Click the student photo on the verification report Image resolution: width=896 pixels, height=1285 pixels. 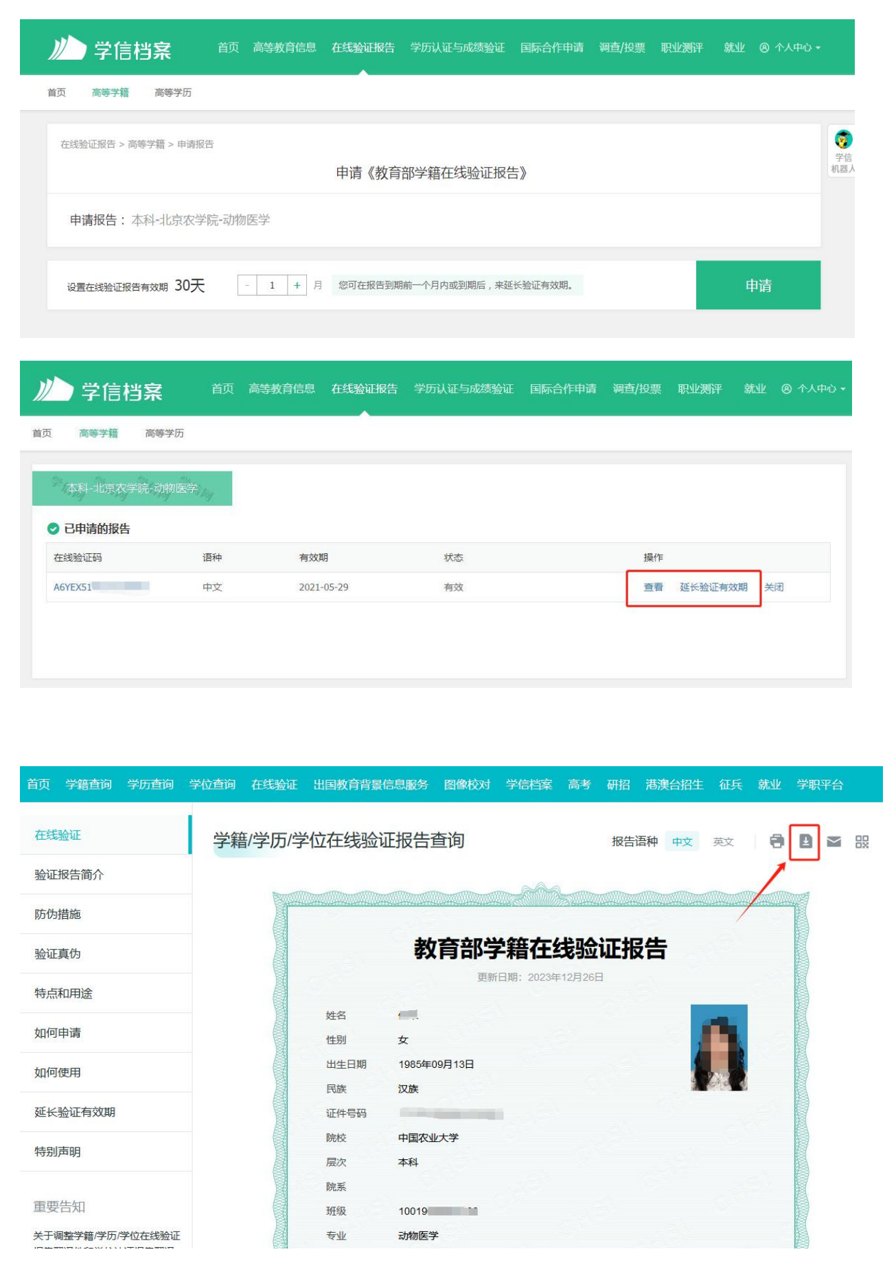(x=718, y=1048)
